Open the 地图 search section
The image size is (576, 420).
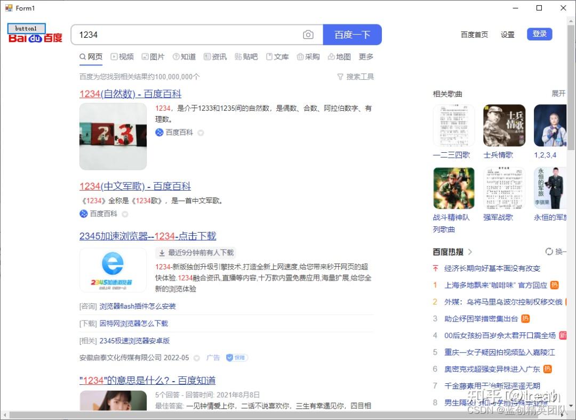(x=339, y=56)
